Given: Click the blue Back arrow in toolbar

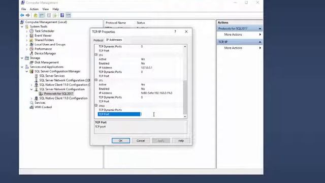Looking at the screenshot, I should tap(22, 15).
